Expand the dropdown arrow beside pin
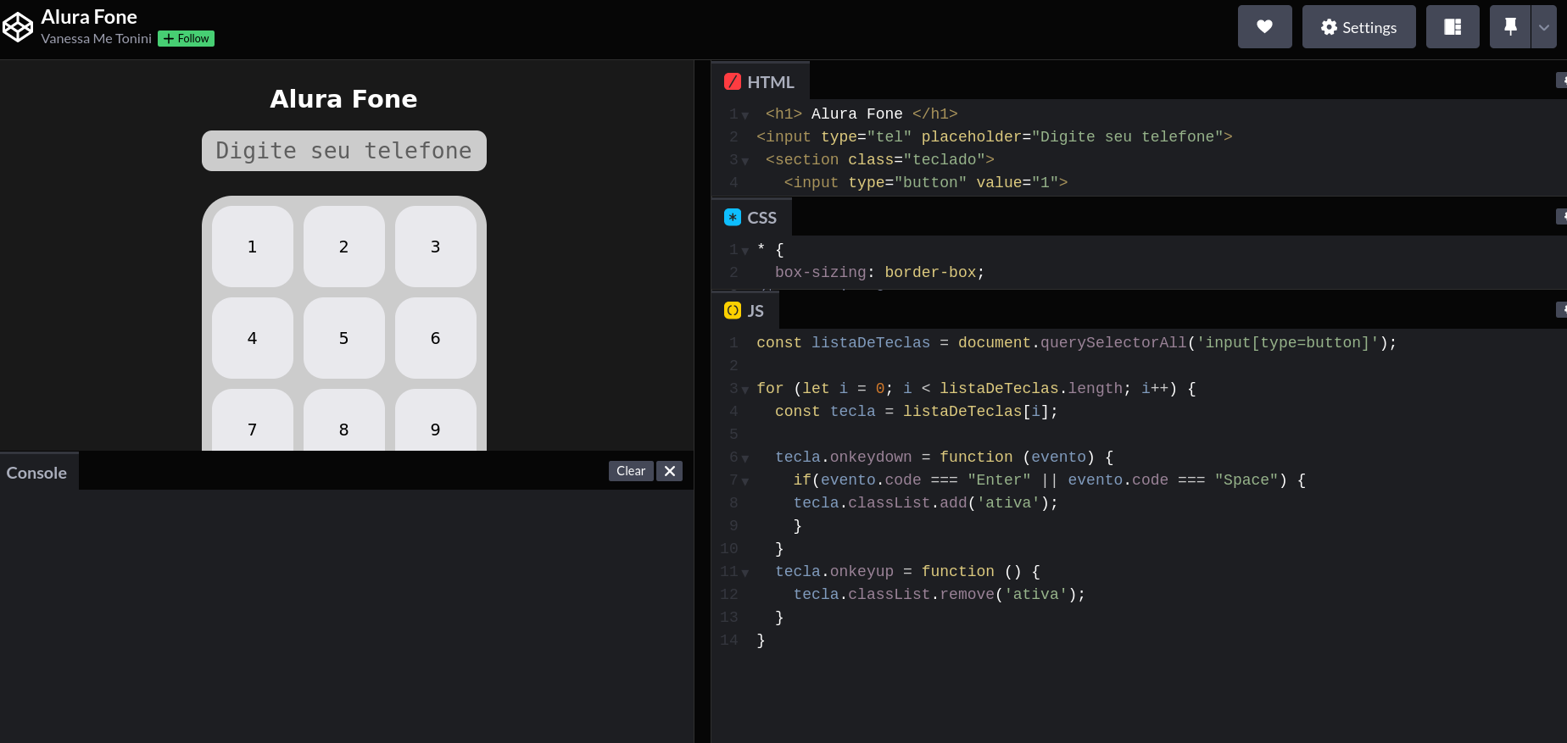 1544,27
